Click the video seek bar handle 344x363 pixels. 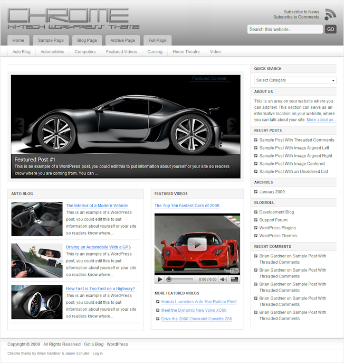169,280
